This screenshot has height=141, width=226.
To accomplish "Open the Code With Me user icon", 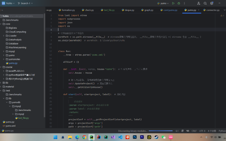I will coord(199,3).
